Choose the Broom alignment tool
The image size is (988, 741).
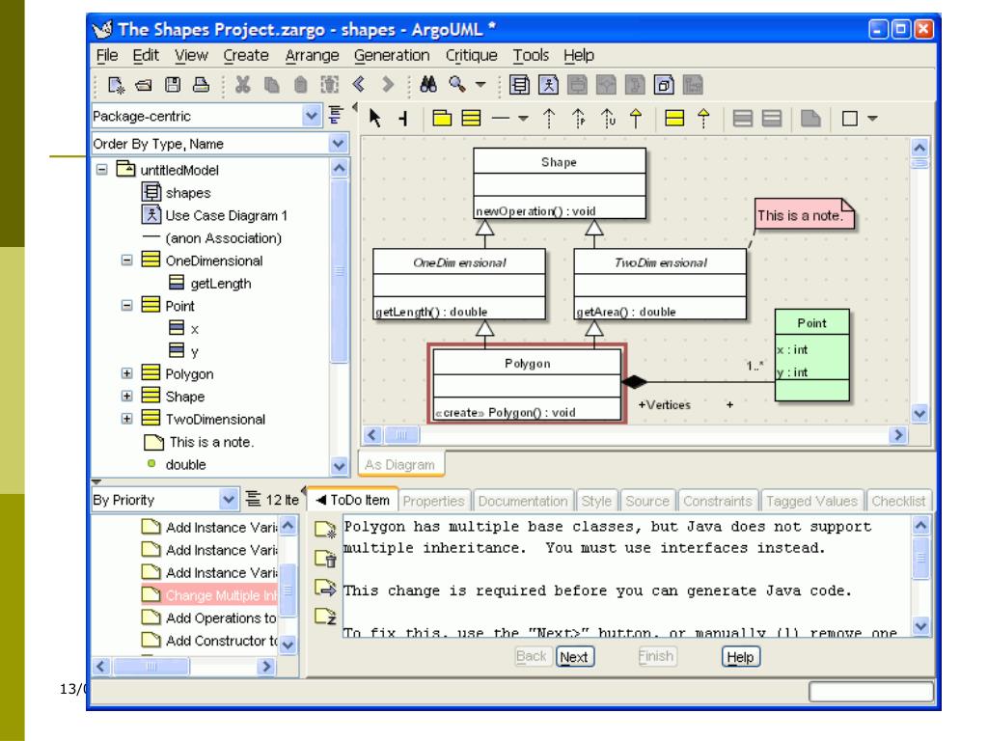coord(403,118)
